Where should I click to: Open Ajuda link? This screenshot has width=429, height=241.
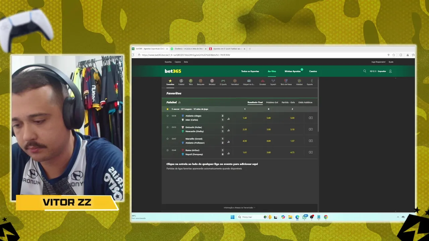(x=391, y=62)
